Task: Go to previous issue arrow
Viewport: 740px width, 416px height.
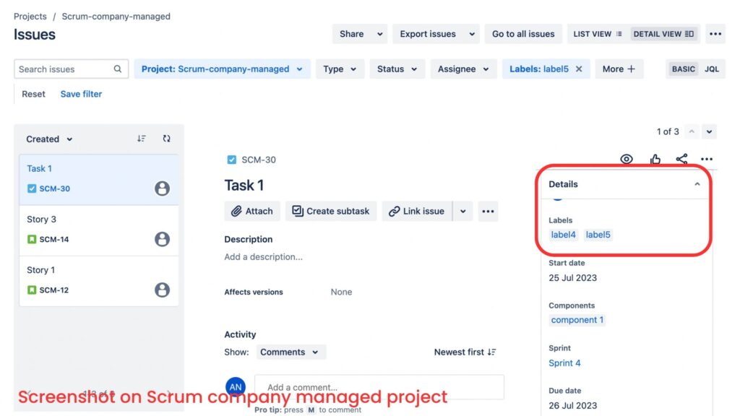Action: pos(692,131)
